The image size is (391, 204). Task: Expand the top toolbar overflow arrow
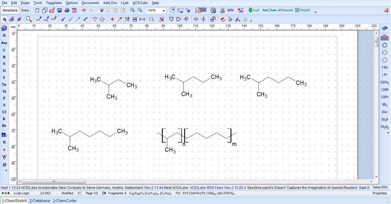(316, 12)
